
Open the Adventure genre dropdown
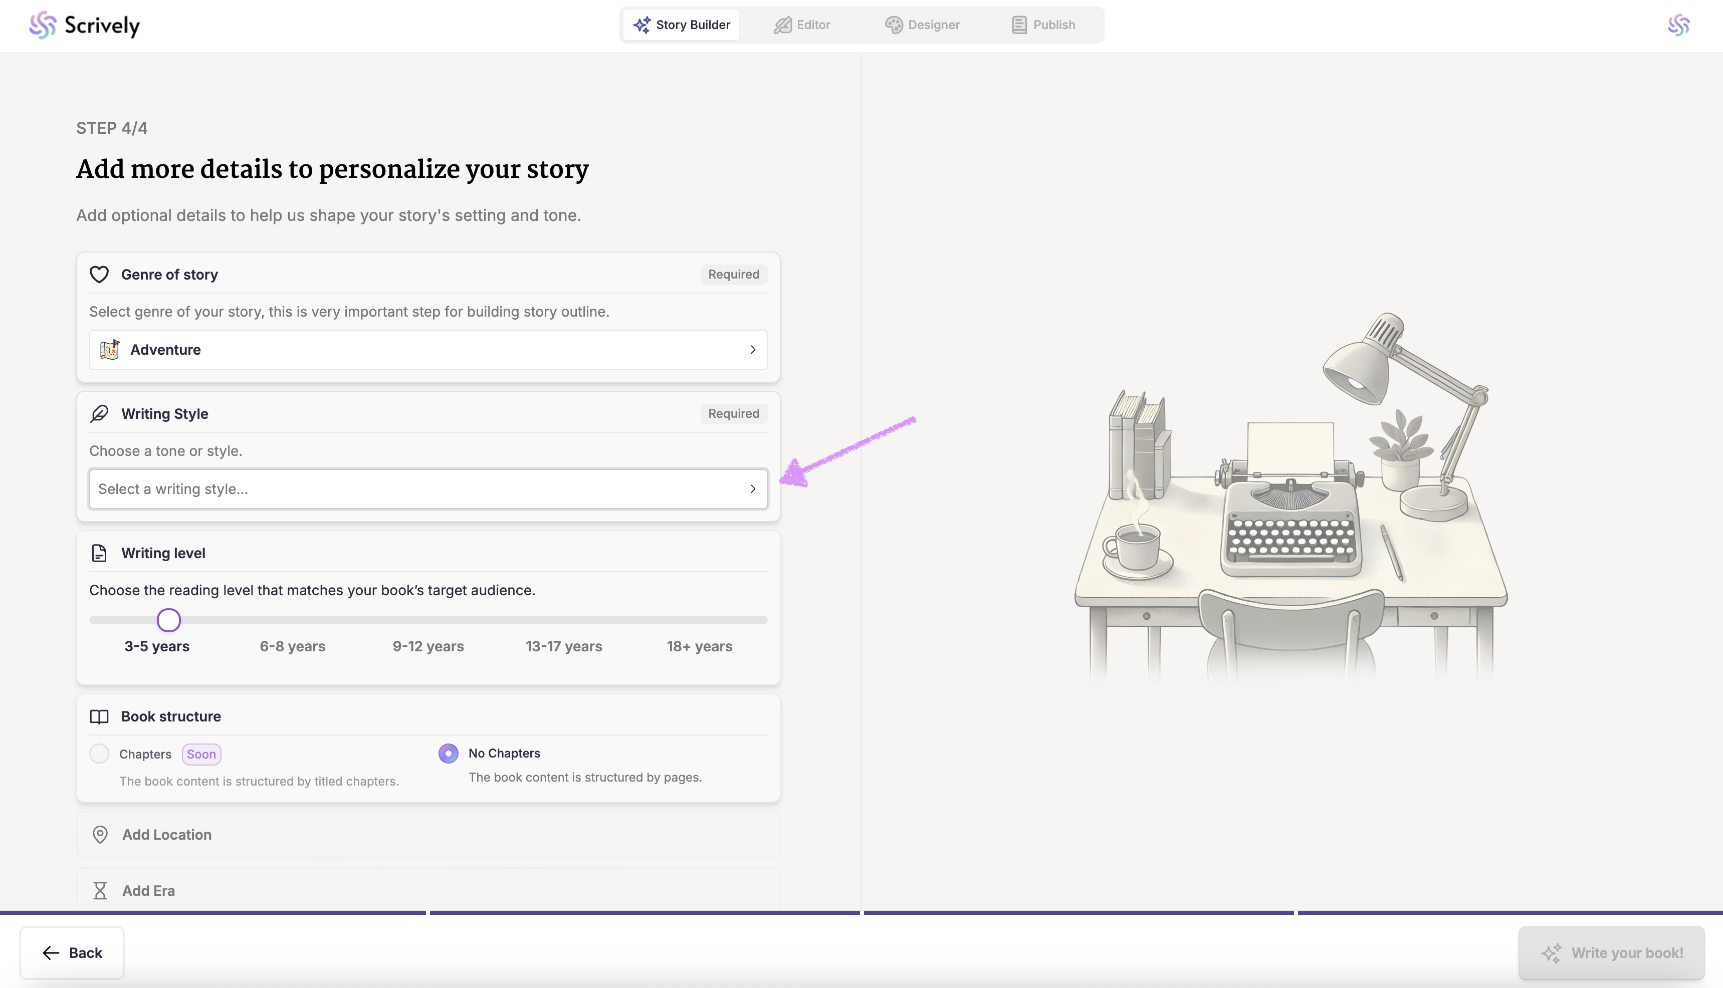pos(428,350)
